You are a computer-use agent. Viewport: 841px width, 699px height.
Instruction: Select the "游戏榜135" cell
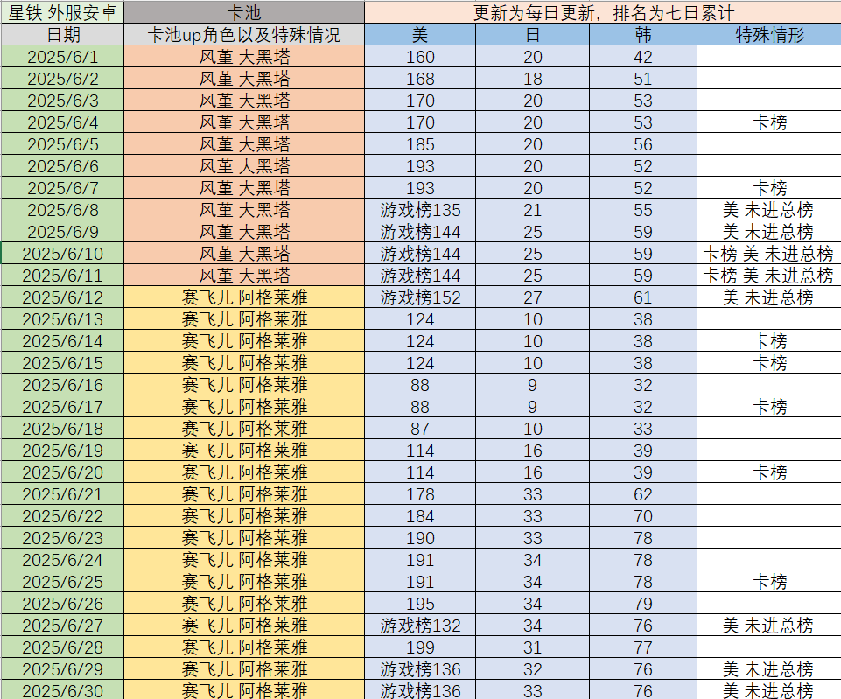[x=420, y=210]
